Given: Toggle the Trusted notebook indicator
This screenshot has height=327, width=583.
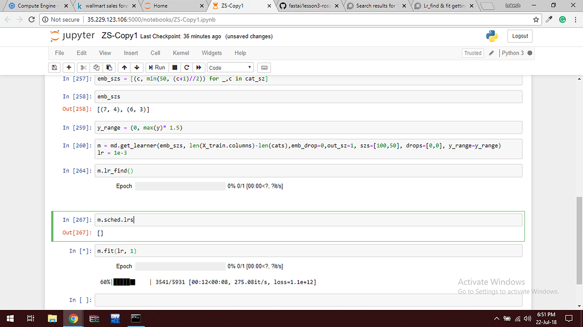Looking at the screenshot, I should point(473,53).
